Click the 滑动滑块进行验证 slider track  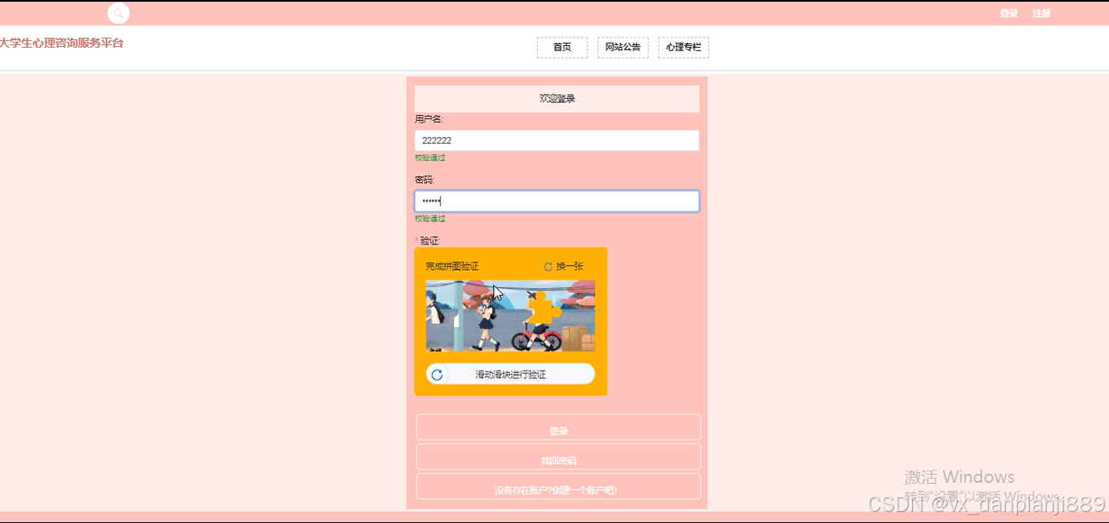pyautogui.click(x=511, y=374)
